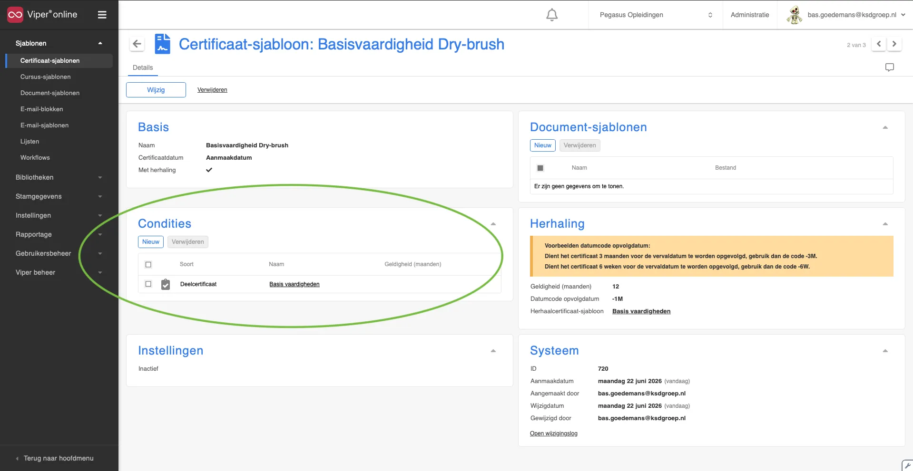Expand the Bibliotheken sidebar section
913x471 pixels.
pyautogui.click(x=59, y=177)
